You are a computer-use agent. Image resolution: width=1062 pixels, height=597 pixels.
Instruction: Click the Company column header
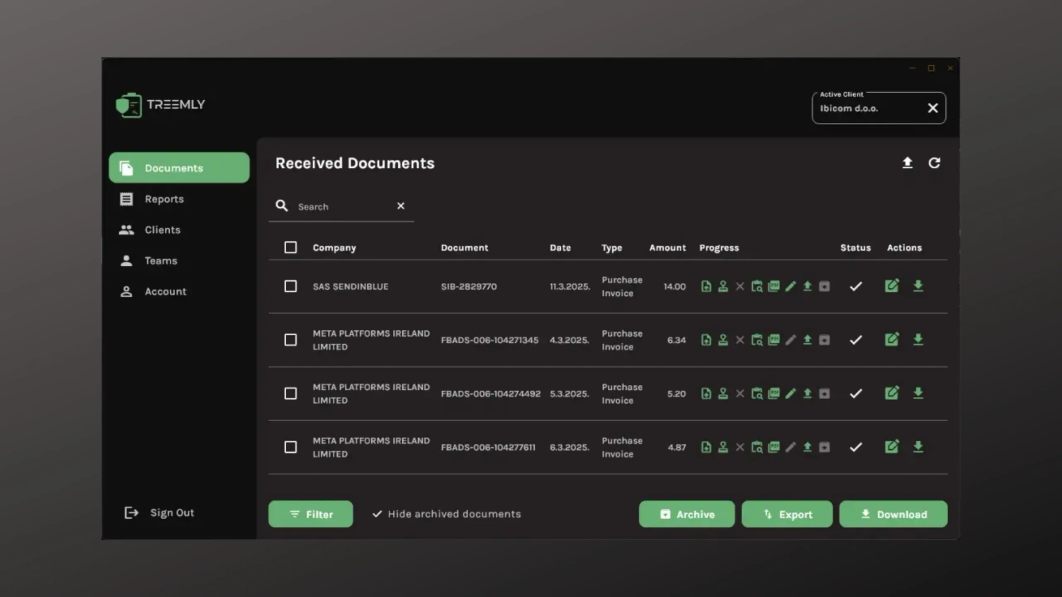coord(334,248)
